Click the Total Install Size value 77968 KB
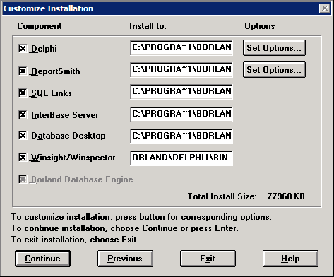Image resolution: width=334 pixels, height=277 pixels. [286, 196]
